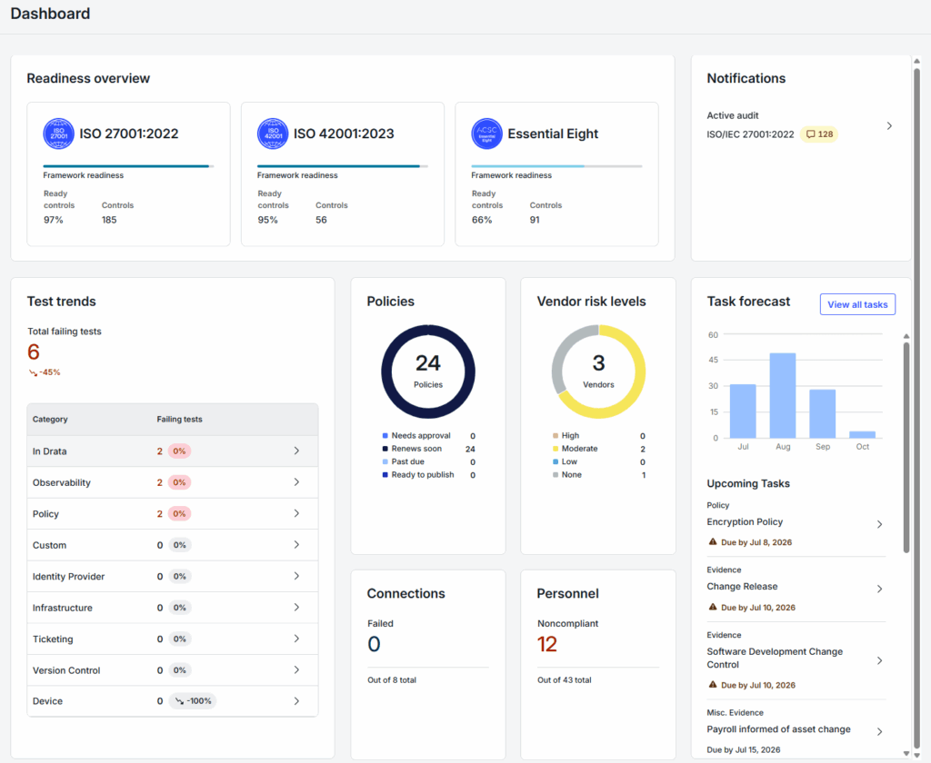
Task: Open the Software Development Change Control task arrow
Action: click(879, 660)
